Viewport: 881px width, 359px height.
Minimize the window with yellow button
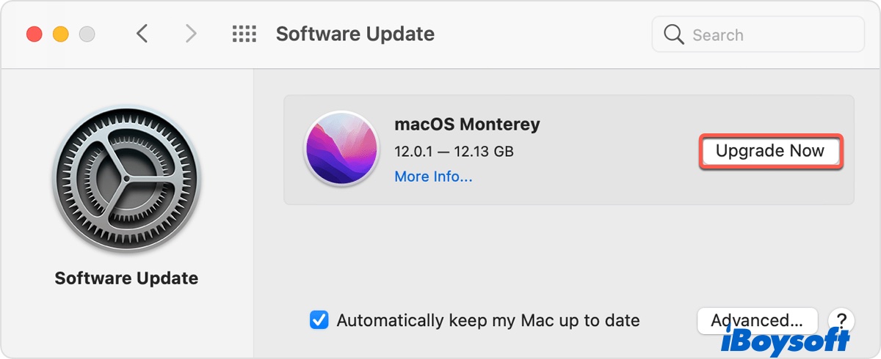[61, 34]
